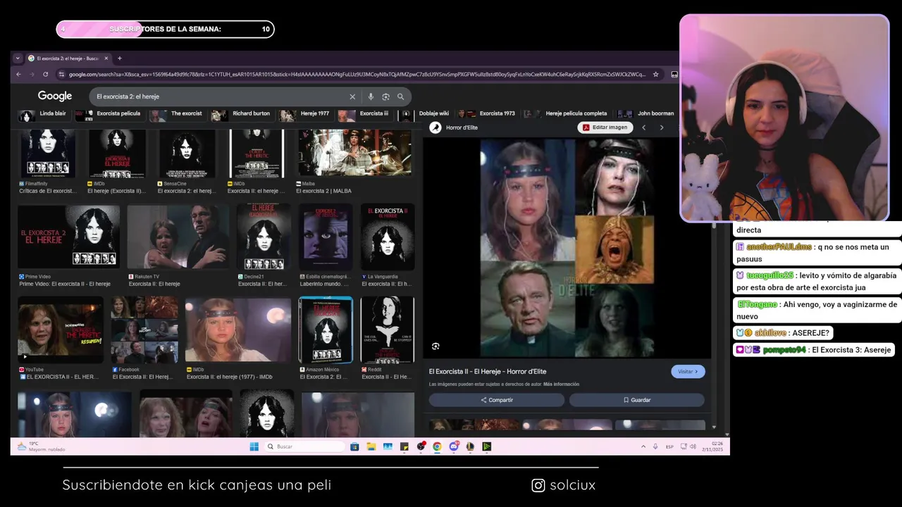The image size is (902, 507).
Task: Open the Chrome tab search dropdown
Action: point(18,58)
